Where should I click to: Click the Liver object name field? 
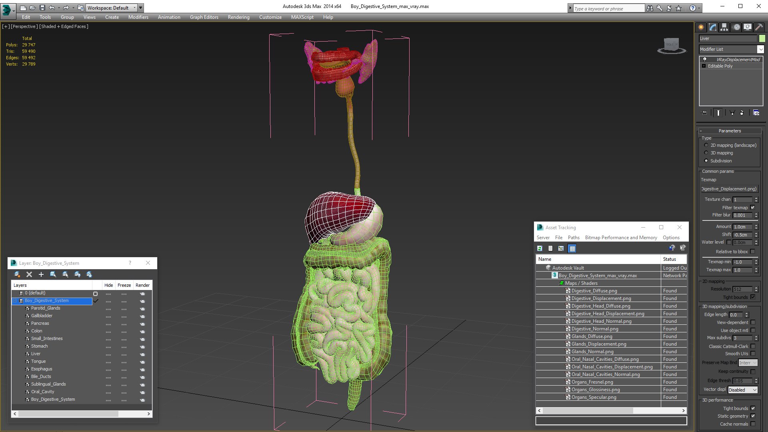tap(728, 38)
